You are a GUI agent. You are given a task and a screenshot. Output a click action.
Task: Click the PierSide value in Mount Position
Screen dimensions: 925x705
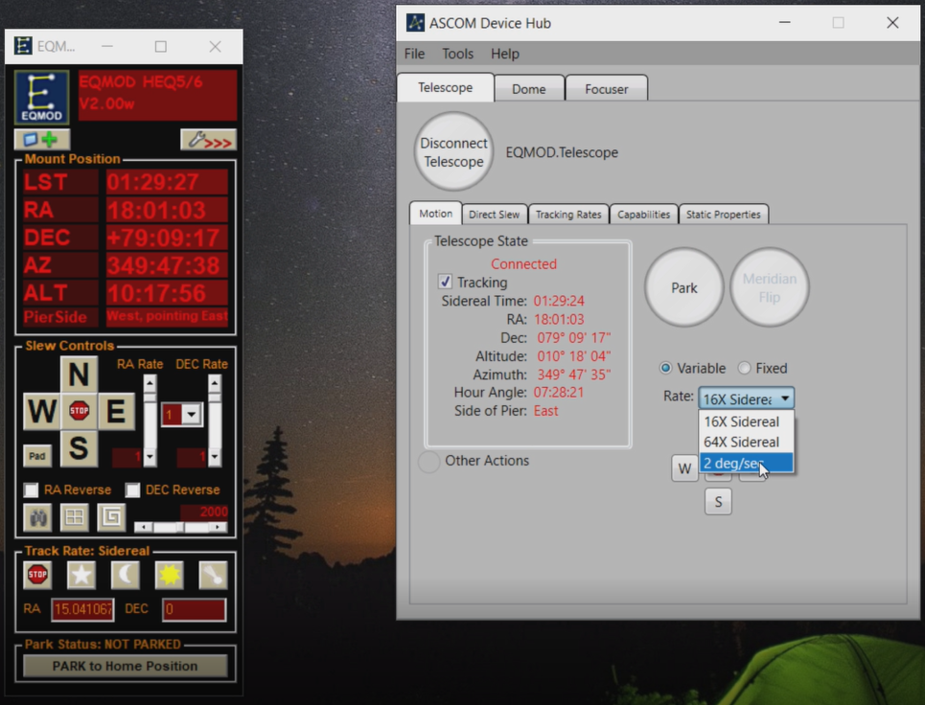click(x=167, y=316)
